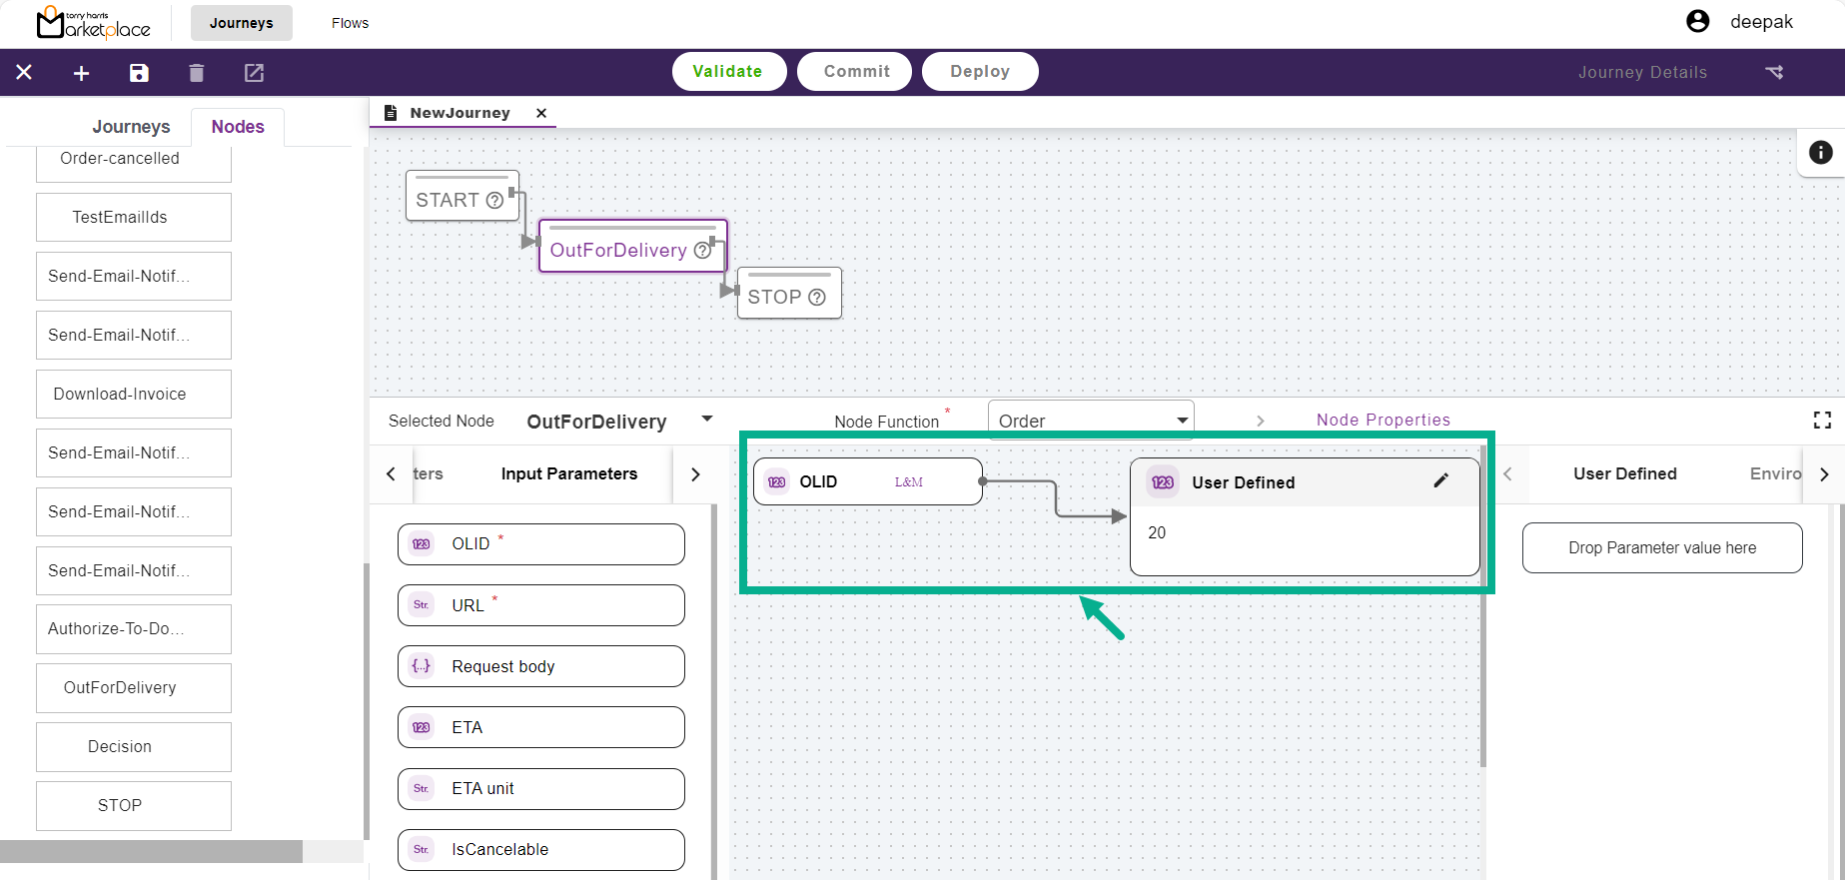The width and height of the screenshot is (1845, 880).
Task: Open the Flows top menu item
Action: (350, 23)
